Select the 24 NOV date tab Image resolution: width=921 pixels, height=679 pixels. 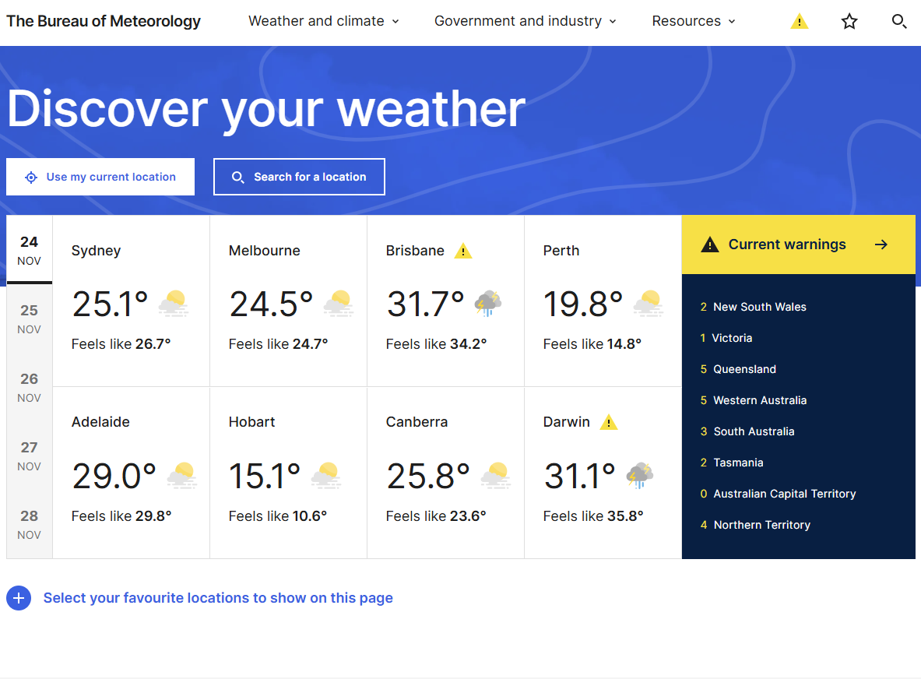point(30,250)
